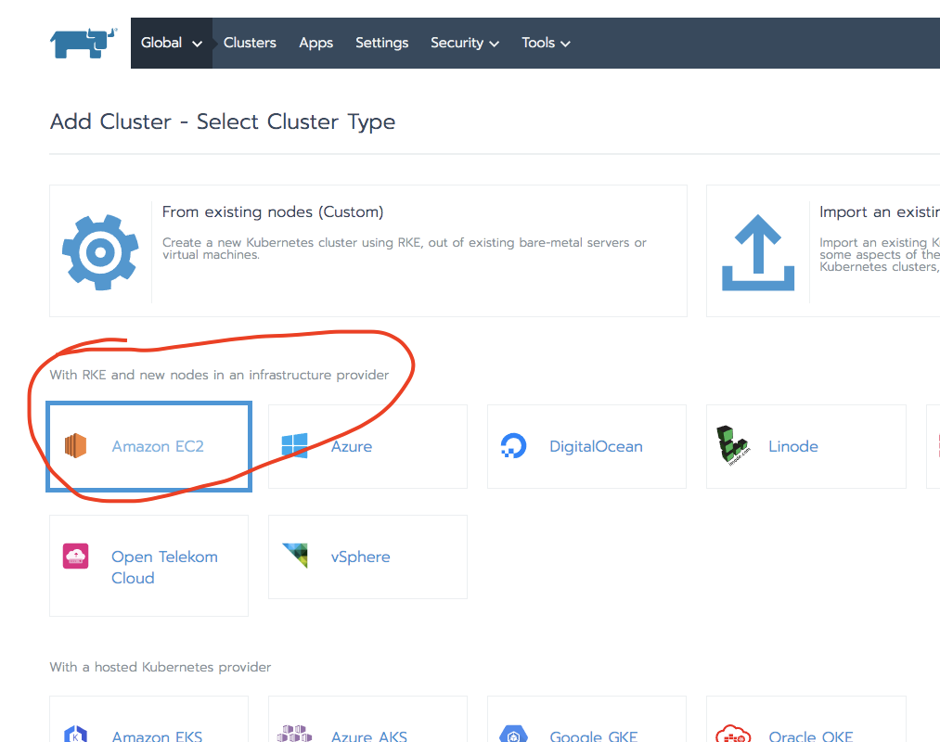The height and width of the screenshot is (742, 940).
Task: Click 'Add Cluster - Select Cluster Type' heading
Action: [x=223, y=122]
